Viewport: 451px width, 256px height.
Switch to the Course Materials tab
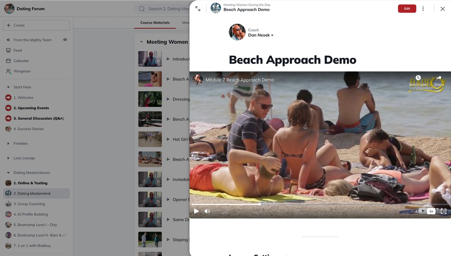pos(155,23)
